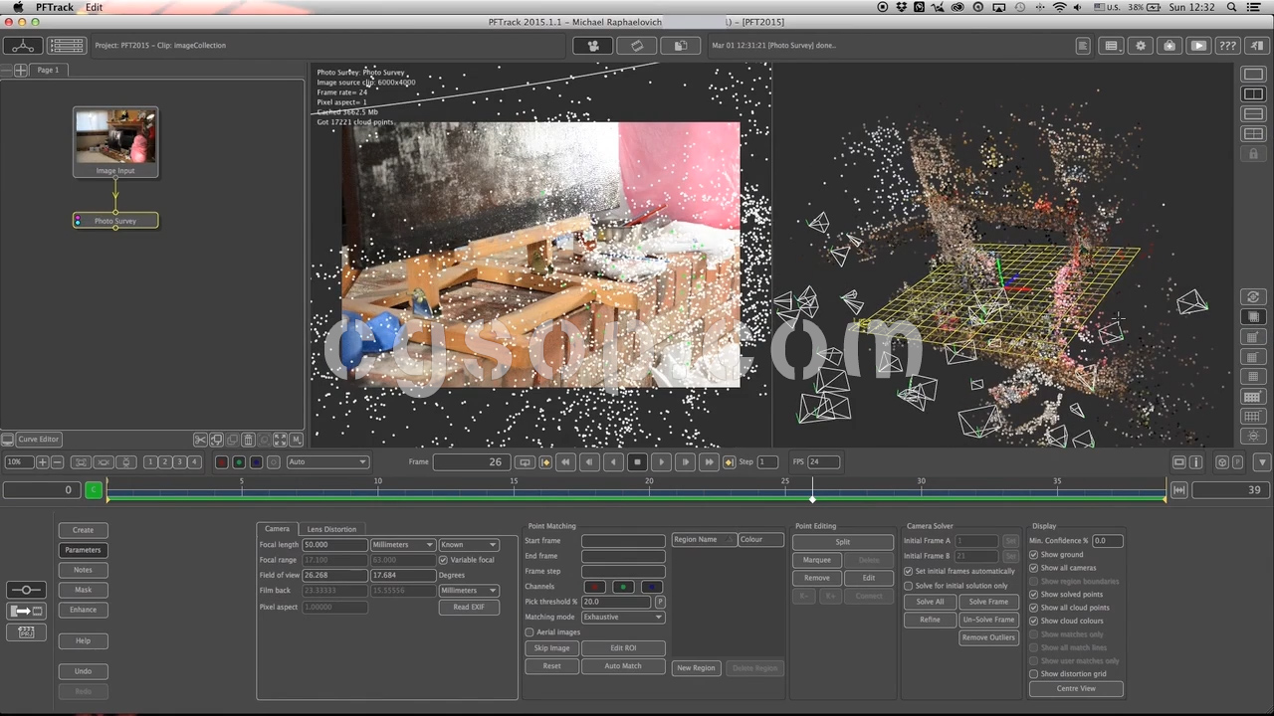The width and height of the screenshot is (1274, 716).
Task: Click the Auto Match button
Action: pos(623,666)
